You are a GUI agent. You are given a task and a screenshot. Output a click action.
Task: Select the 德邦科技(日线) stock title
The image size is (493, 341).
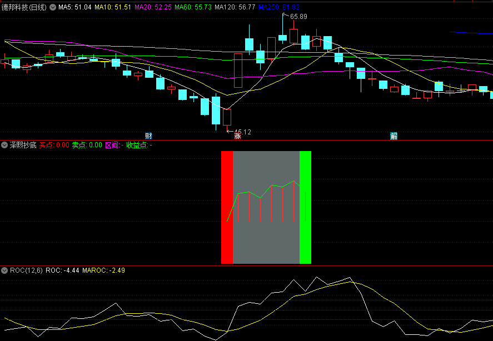[x=24, y=7]
